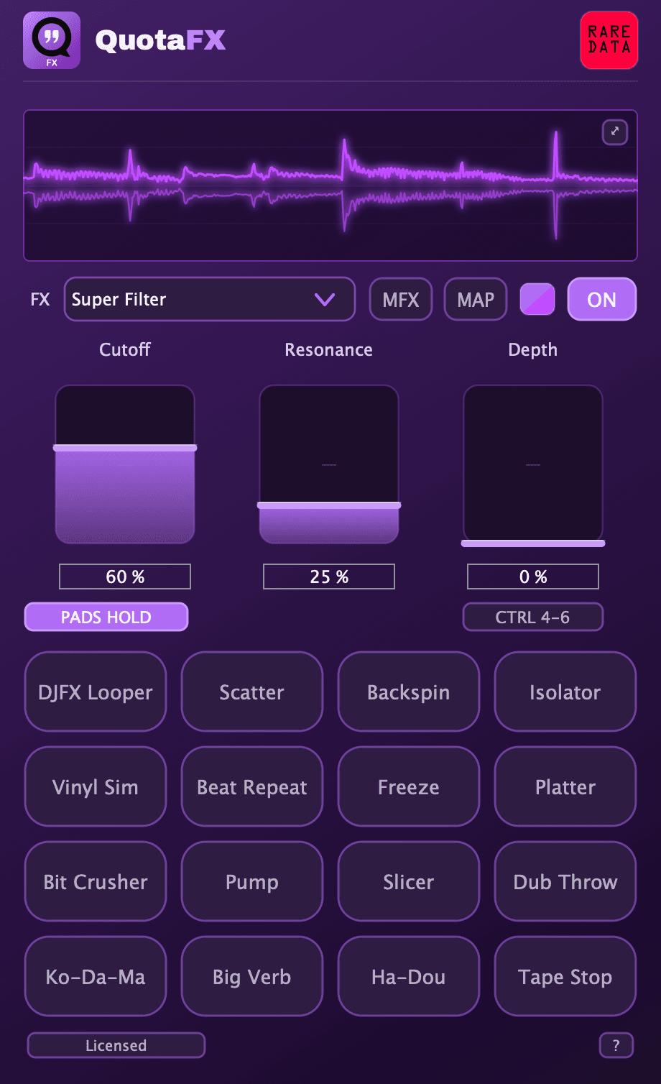Click the Cutoff label
This screenshot has width=661, height=1084.
(125, 349)
